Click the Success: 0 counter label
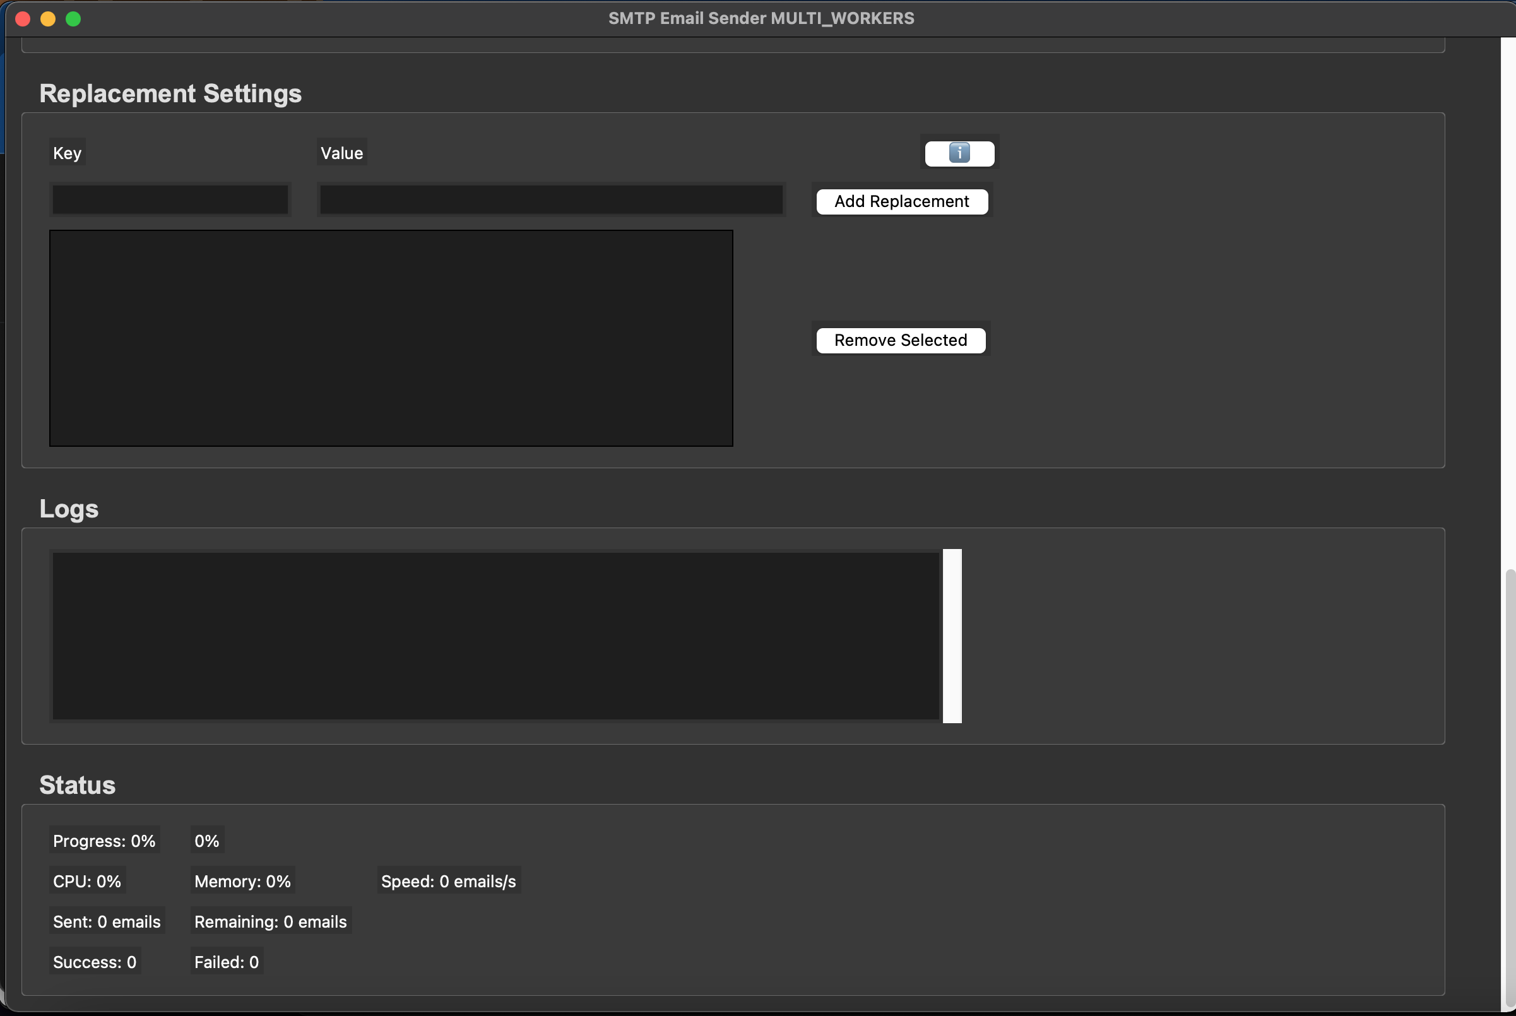 point(95,962)
